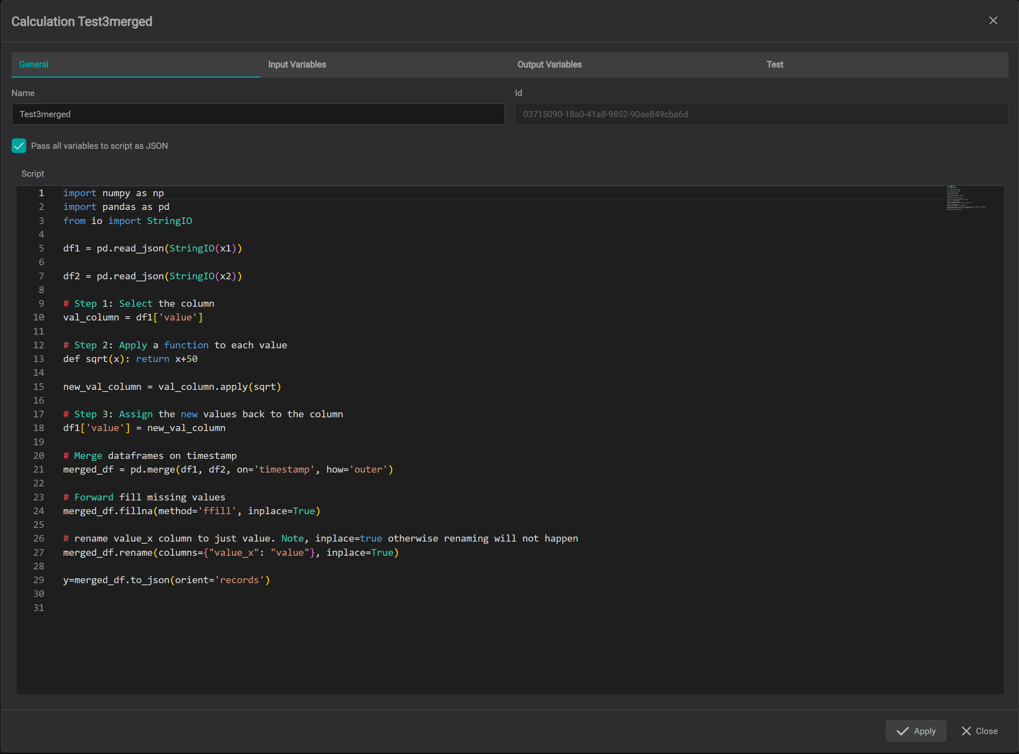Click comment '# Merge dataframes on timestamp'
Viewport: 1019px width, 754px height.
(x=150, y=456)
